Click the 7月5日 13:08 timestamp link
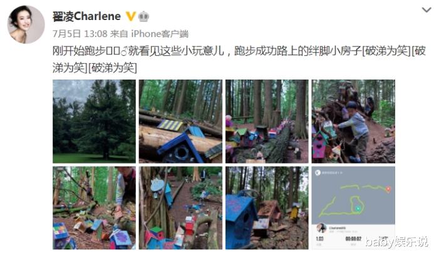Screen dimensions: 434x255 [80, 34]
